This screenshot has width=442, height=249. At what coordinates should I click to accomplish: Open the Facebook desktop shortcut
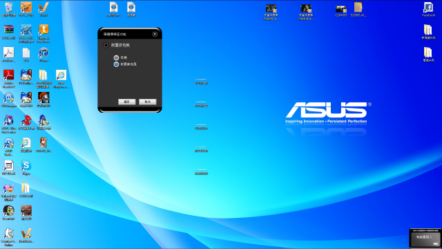pyautogui.click(x=428, y=8)
